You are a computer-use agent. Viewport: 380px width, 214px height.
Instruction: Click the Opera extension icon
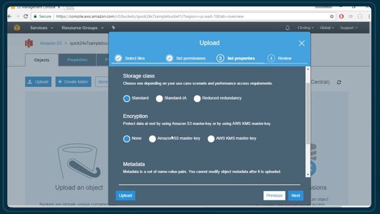[341, 17]
